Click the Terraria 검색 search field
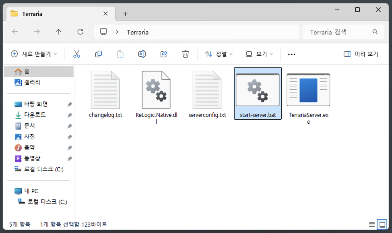The image size is (392, 233). tap(343, 32)
